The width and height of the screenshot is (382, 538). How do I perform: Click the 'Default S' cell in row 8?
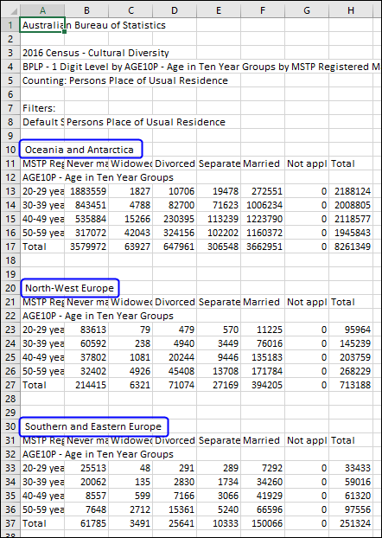coord(42,122)
